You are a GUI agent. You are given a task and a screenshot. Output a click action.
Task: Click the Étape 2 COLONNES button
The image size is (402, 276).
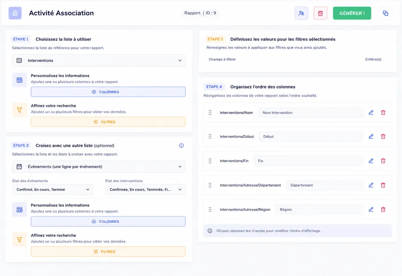[108, 222]
